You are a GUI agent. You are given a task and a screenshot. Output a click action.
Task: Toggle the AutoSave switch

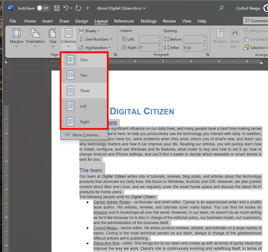click(x=43, y=8)
